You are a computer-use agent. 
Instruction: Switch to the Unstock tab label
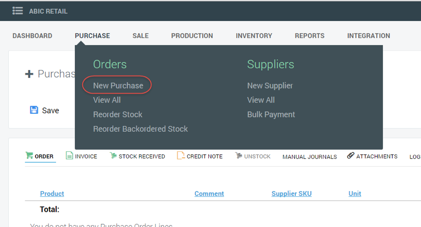(257, 157)
